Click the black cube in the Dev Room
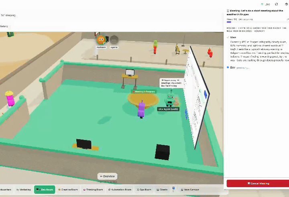 (x=162, y=152)
